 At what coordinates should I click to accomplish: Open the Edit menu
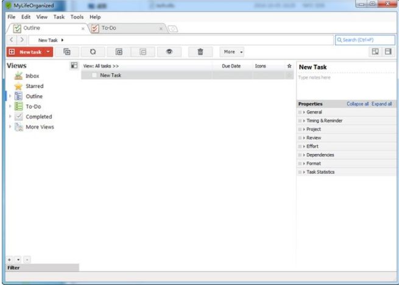(26, 17)
